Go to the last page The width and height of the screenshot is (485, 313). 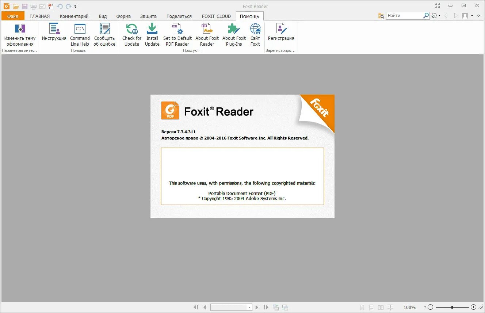(x=266, y=308)
